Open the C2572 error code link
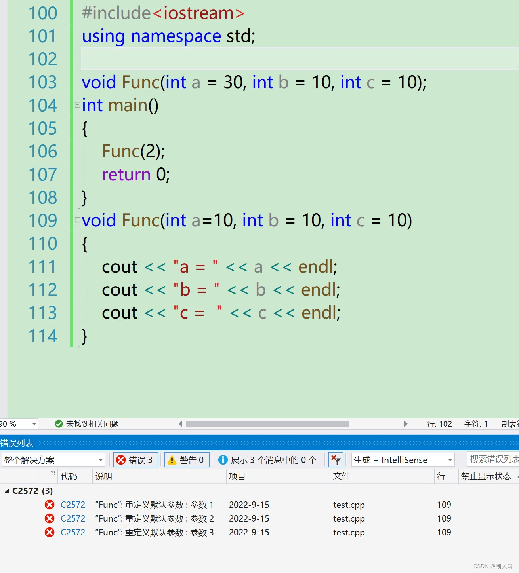The width and height of the screenshot is (519, 573). tap(73, 505)
